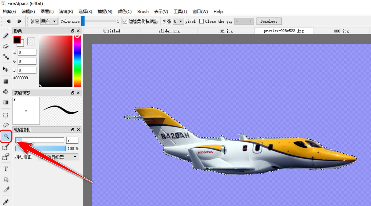Image resolution: width=371 pixels, height=206 pixels.
Task: Float the 笔刷控制 brush control panel
Action: coord(73,130)
